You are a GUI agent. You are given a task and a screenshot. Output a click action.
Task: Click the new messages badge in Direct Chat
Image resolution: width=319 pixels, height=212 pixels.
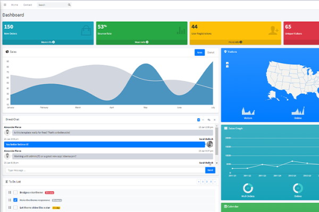point(198,120)
